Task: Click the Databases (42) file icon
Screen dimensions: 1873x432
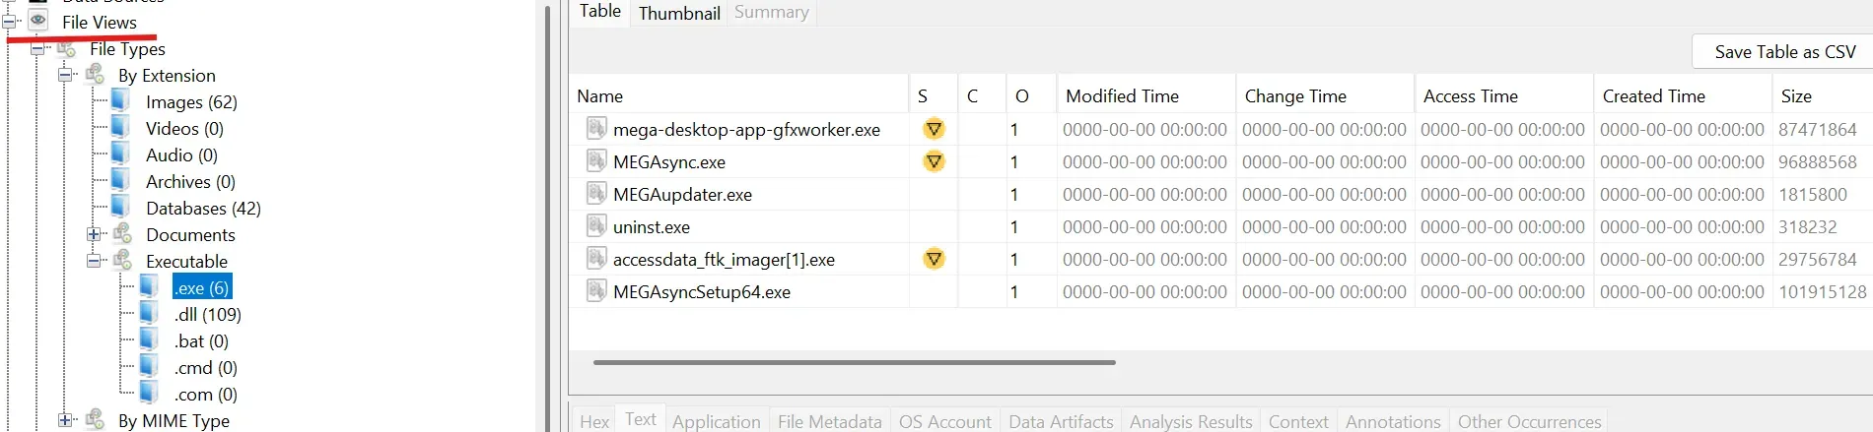Action: [x=121, y=207]
